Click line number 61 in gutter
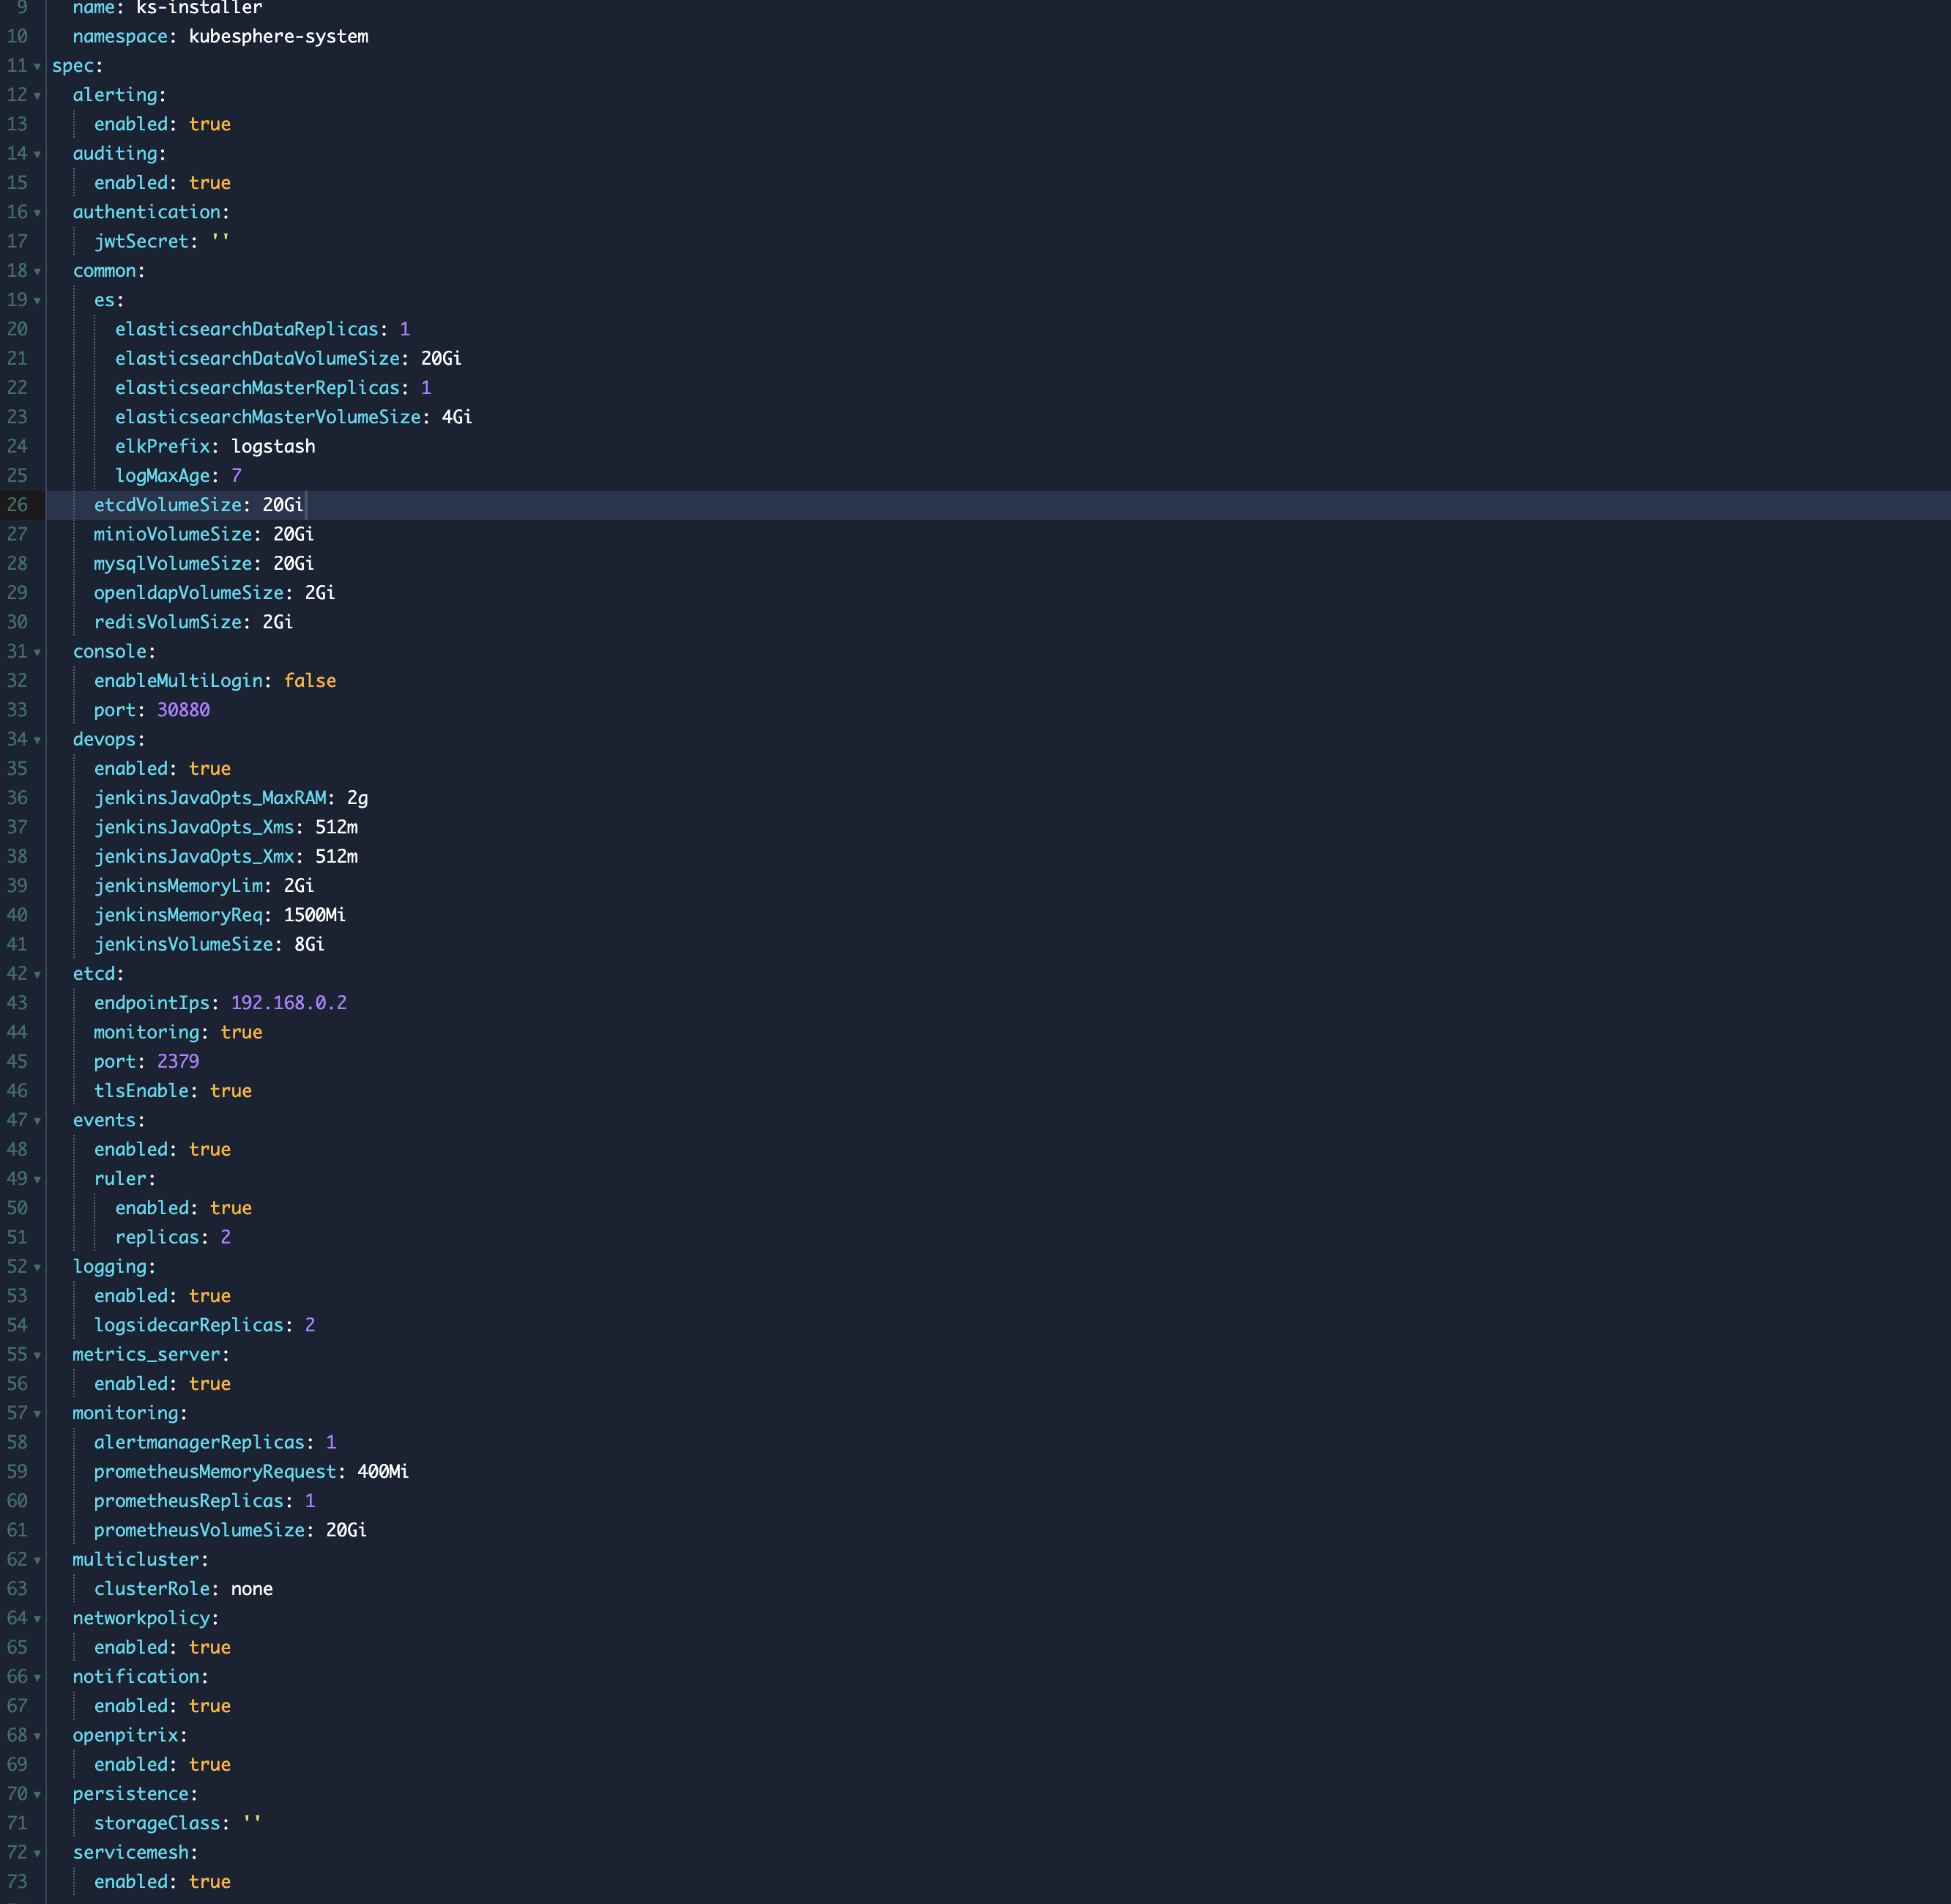Image resolution: width=1951 pixels, height=1904 pixels. click(17, 1530)
